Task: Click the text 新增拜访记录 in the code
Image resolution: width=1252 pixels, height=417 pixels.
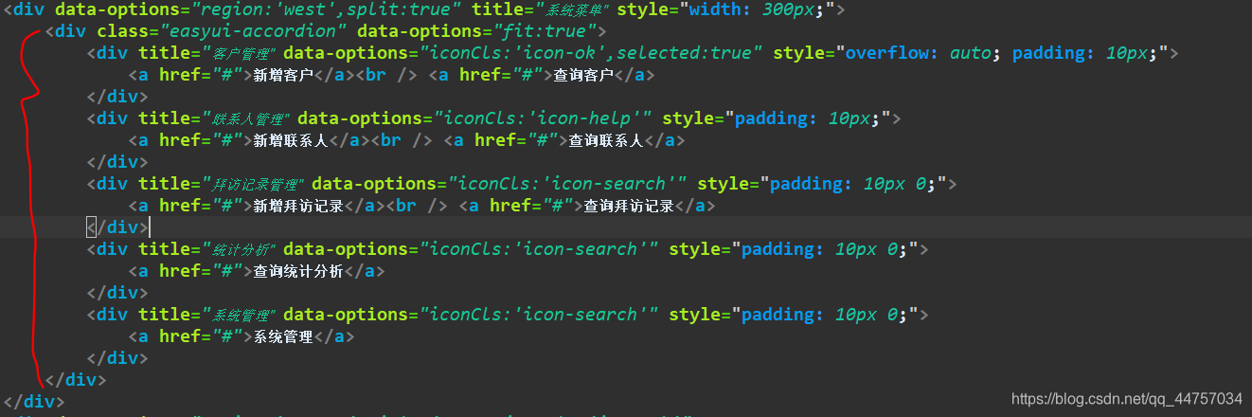Action: coord(298,206)
